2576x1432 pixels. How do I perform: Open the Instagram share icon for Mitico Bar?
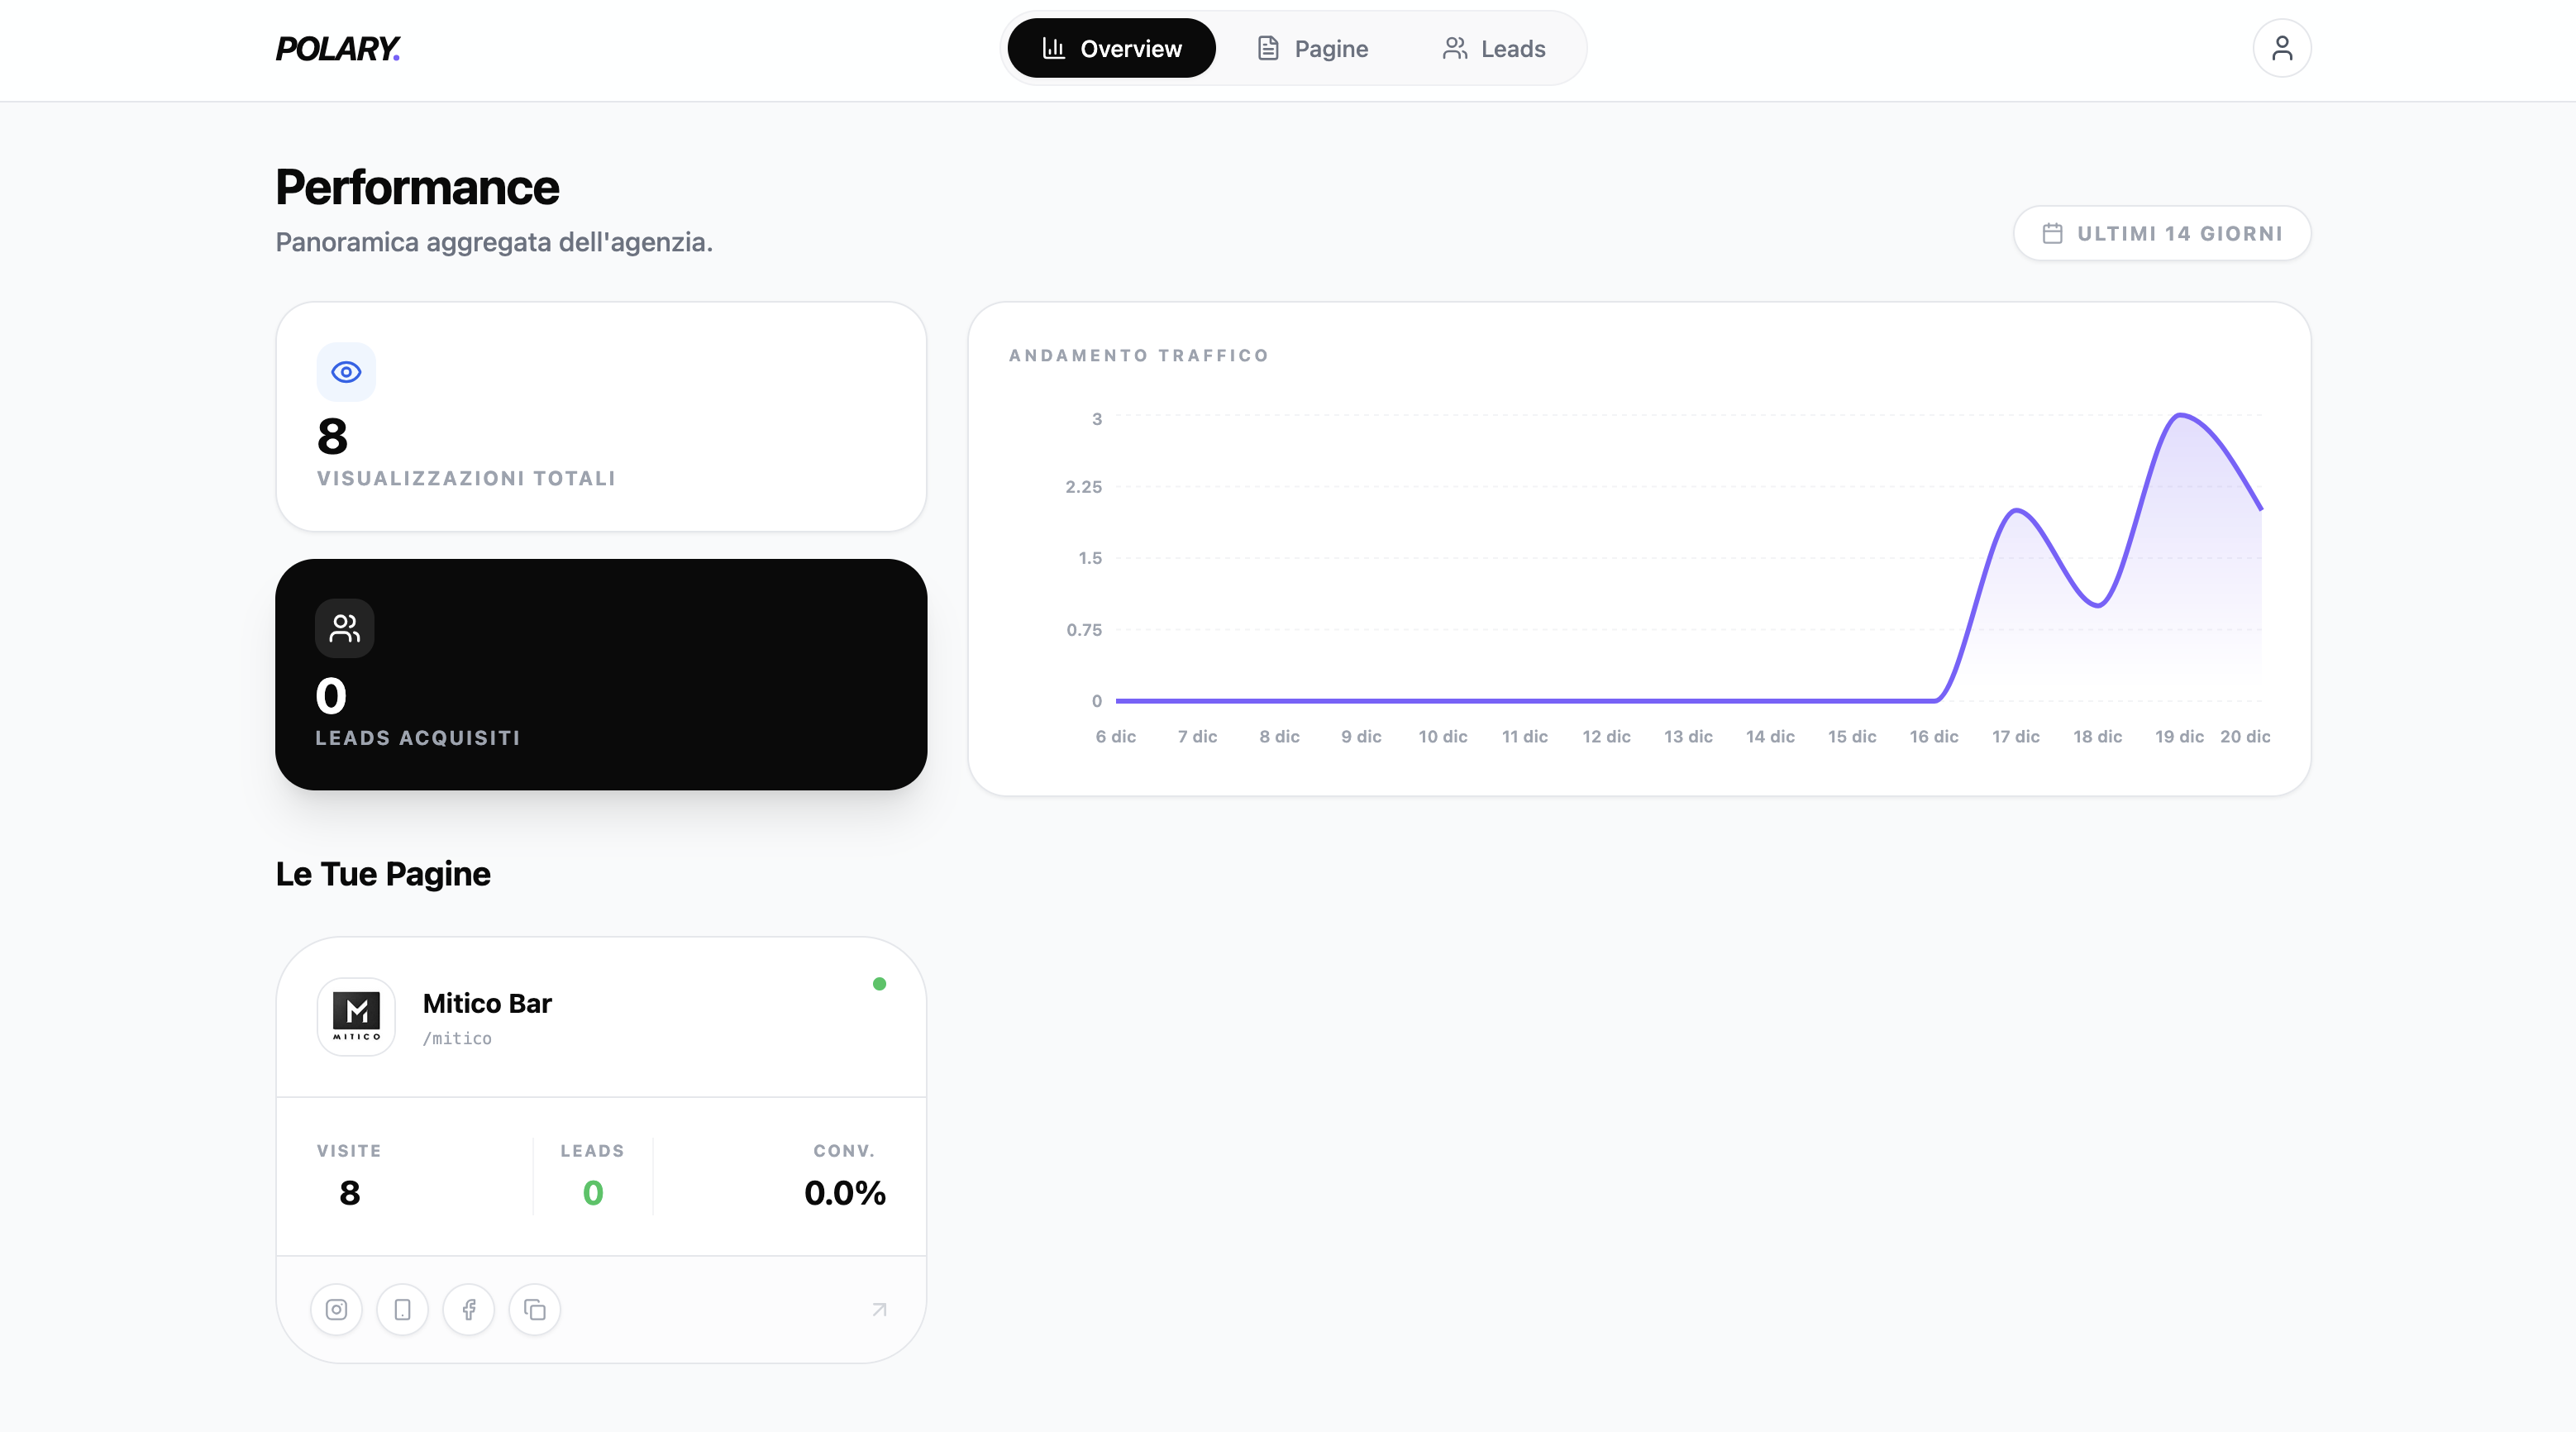pyautogui.click(x=336, y=1310)
